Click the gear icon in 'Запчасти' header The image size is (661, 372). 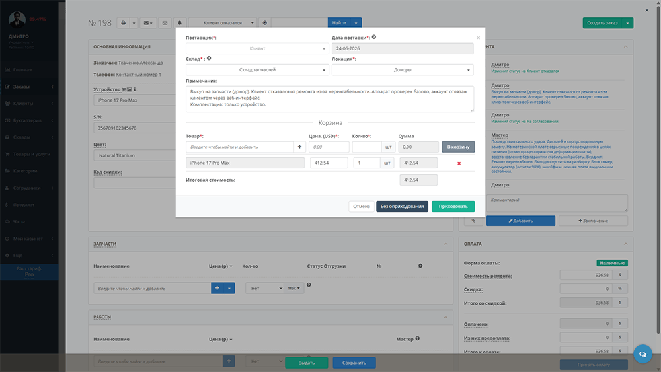point(420,266)
